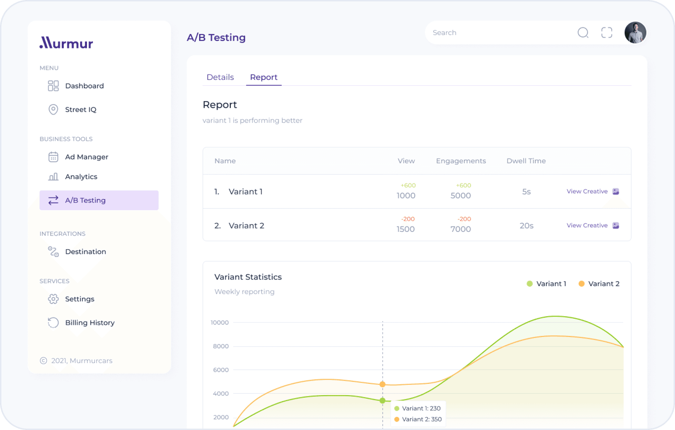
Task: Toggle fullscreen with the expand icon
Action: 606,33
